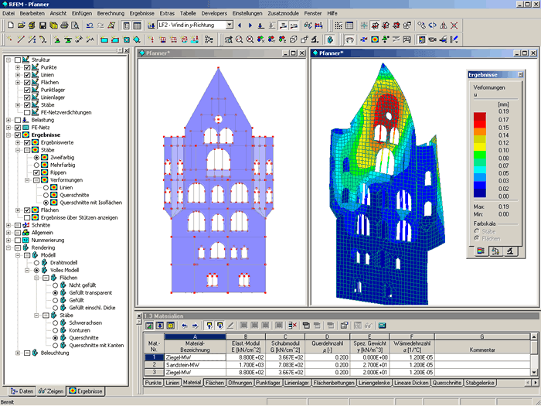Click the Ergebnisse menu item
This screenshot has width=541, height=406.
(141, 13)
